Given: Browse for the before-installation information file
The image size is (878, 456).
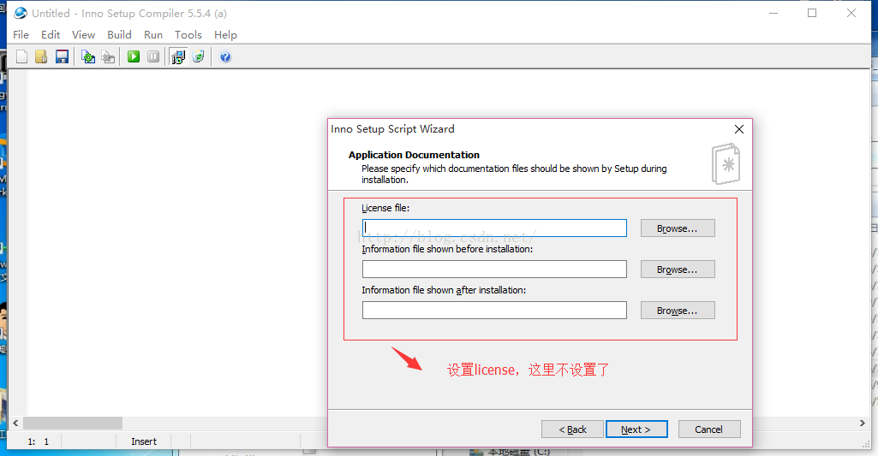Looking at the screenshot, I should tap(678, 269).
